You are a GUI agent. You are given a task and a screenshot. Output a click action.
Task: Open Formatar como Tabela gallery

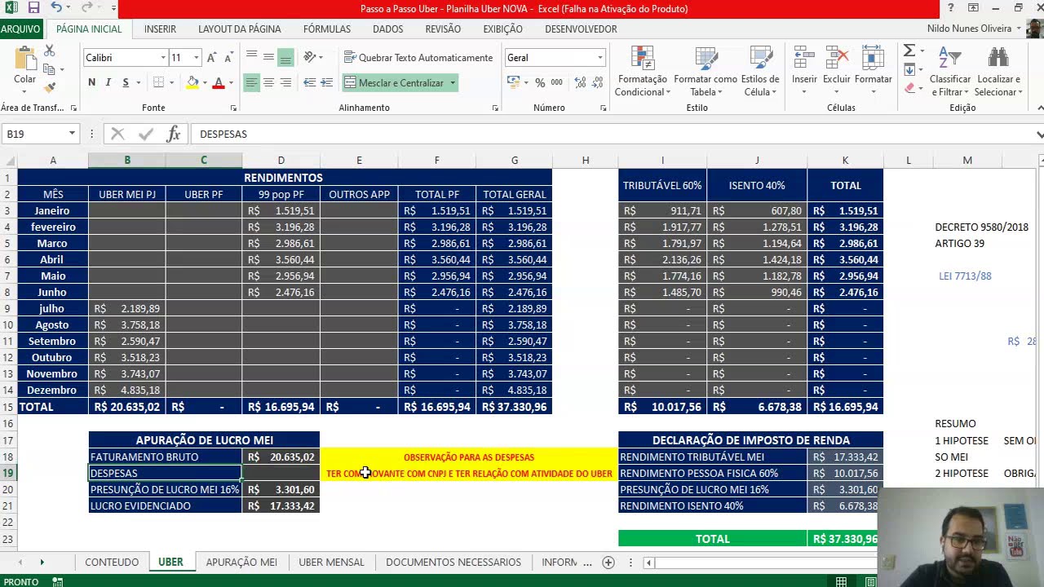706,72
